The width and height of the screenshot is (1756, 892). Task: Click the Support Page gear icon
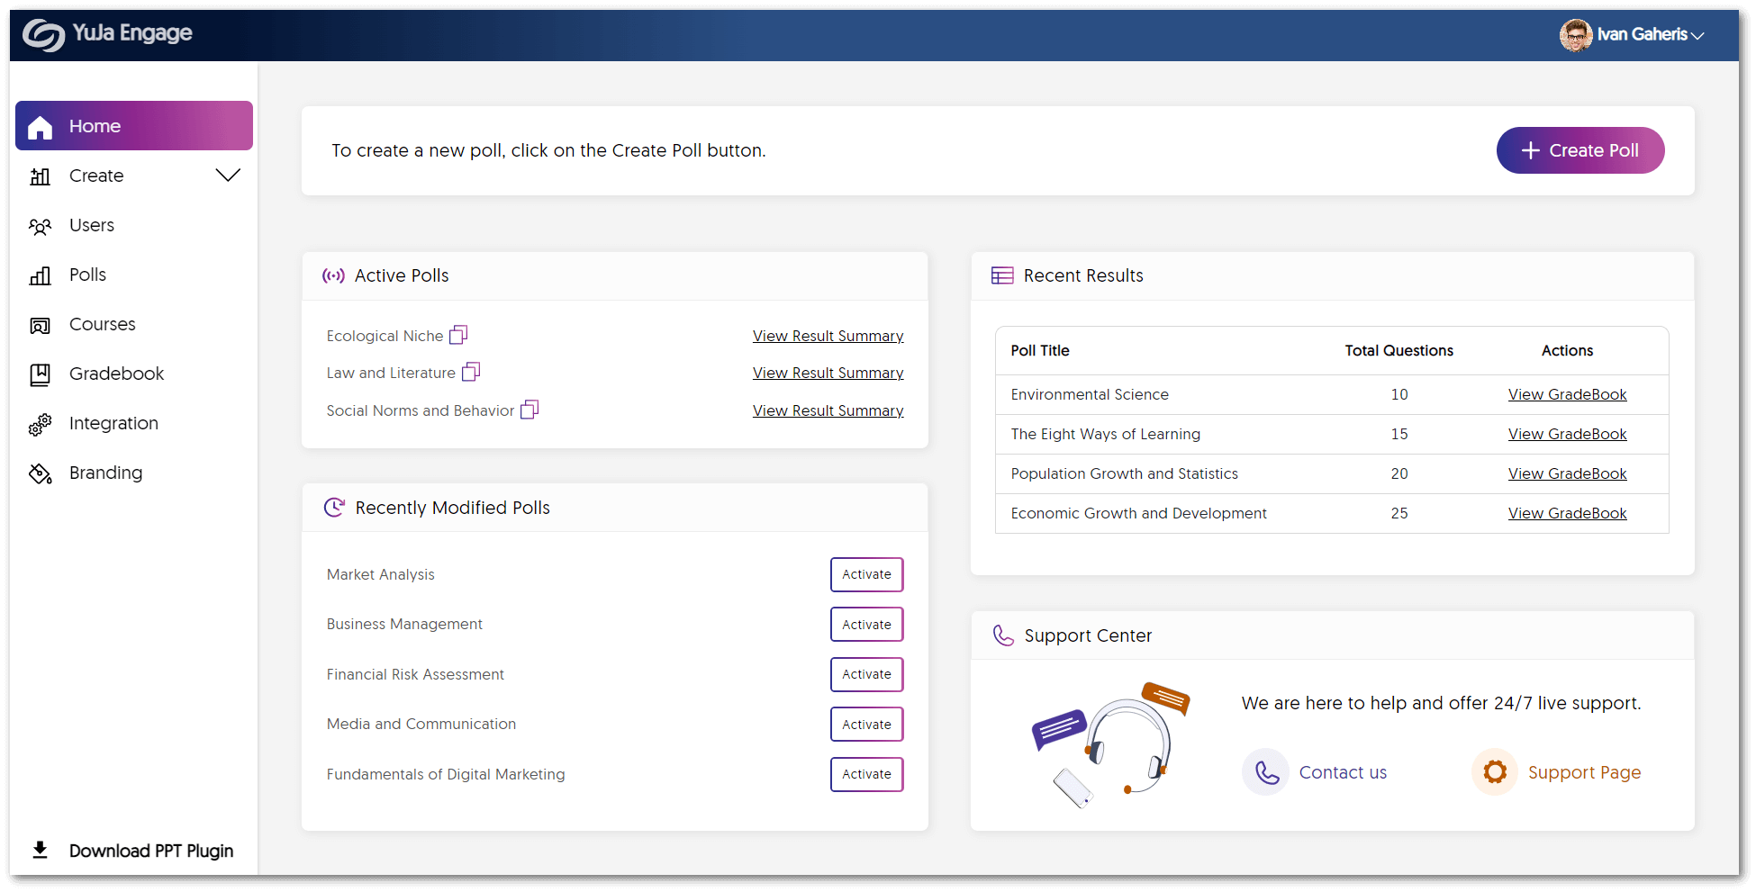1495,772
